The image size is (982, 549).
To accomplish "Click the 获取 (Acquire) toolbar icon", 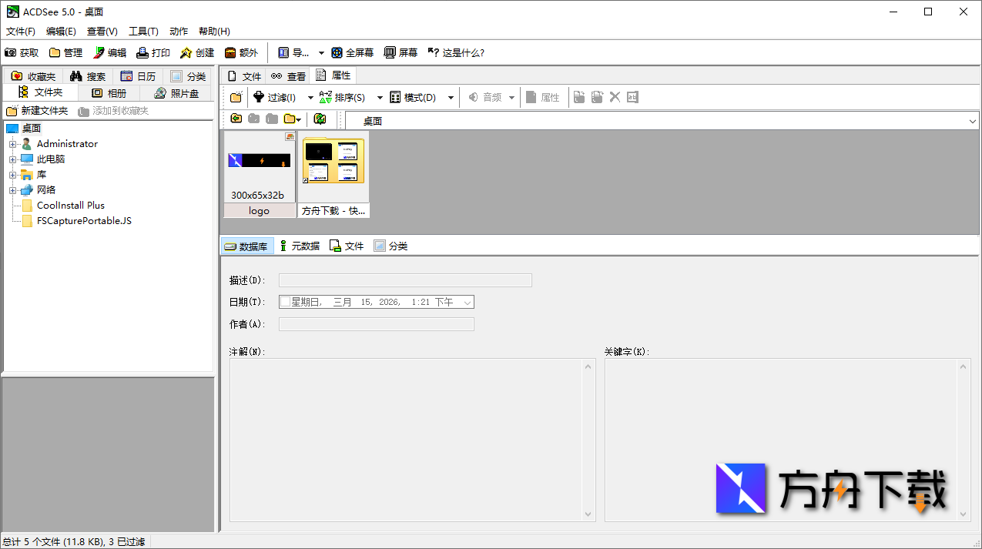I will point(21,52).
